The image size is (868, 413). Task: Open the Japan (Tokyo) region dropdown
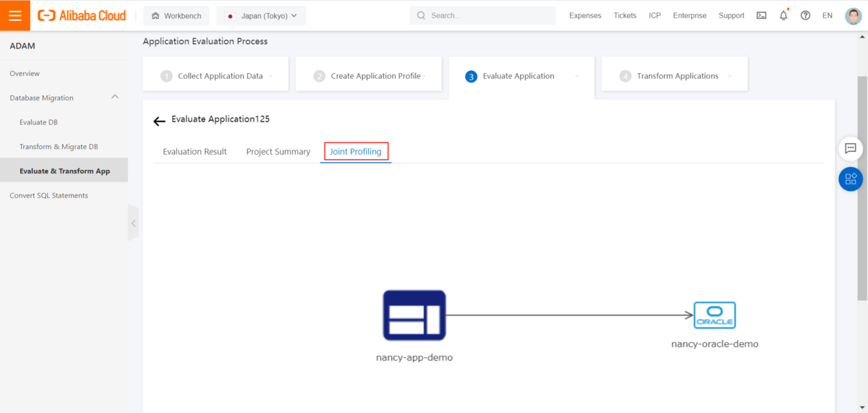(x=261, y=16)
